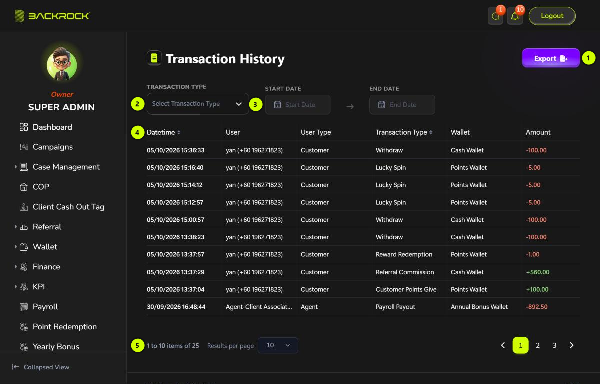Screen dimensions: 600x384
Task: Click the next page arrow
Action: pyautogui.click(x=572, y=345)
